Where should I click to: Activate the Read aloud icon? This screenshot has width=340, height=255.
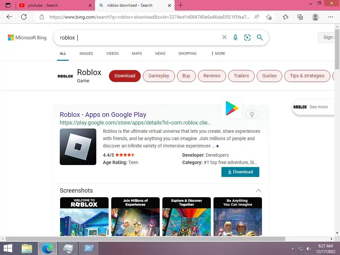point(257,17)
